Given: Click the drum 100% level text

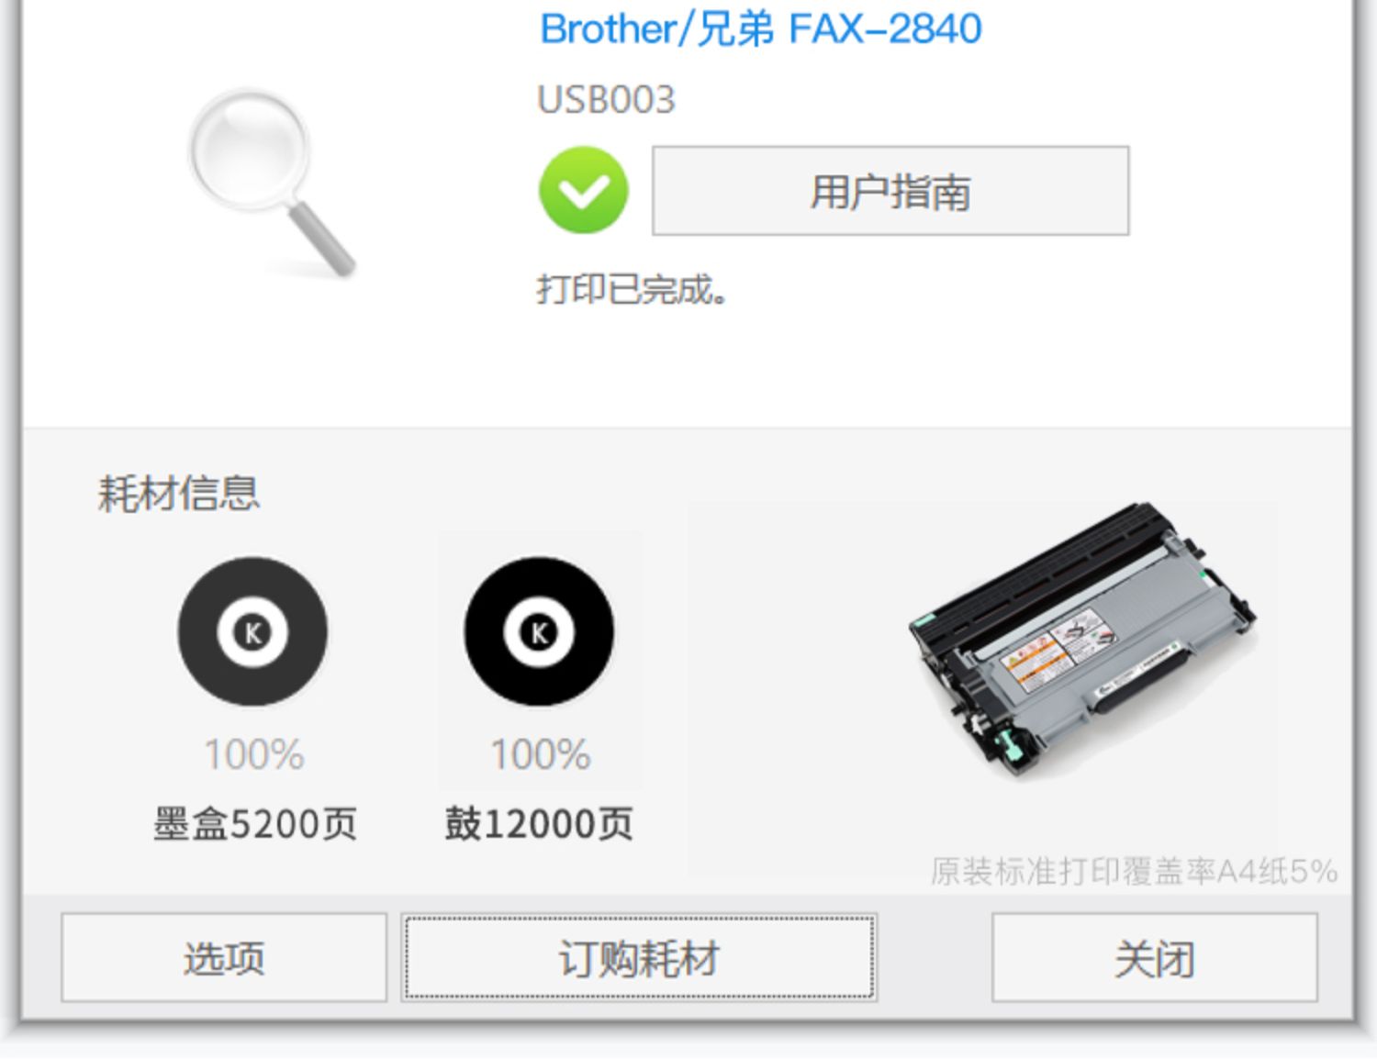Looking at the screenshot, I should click(x=541, y=754).
